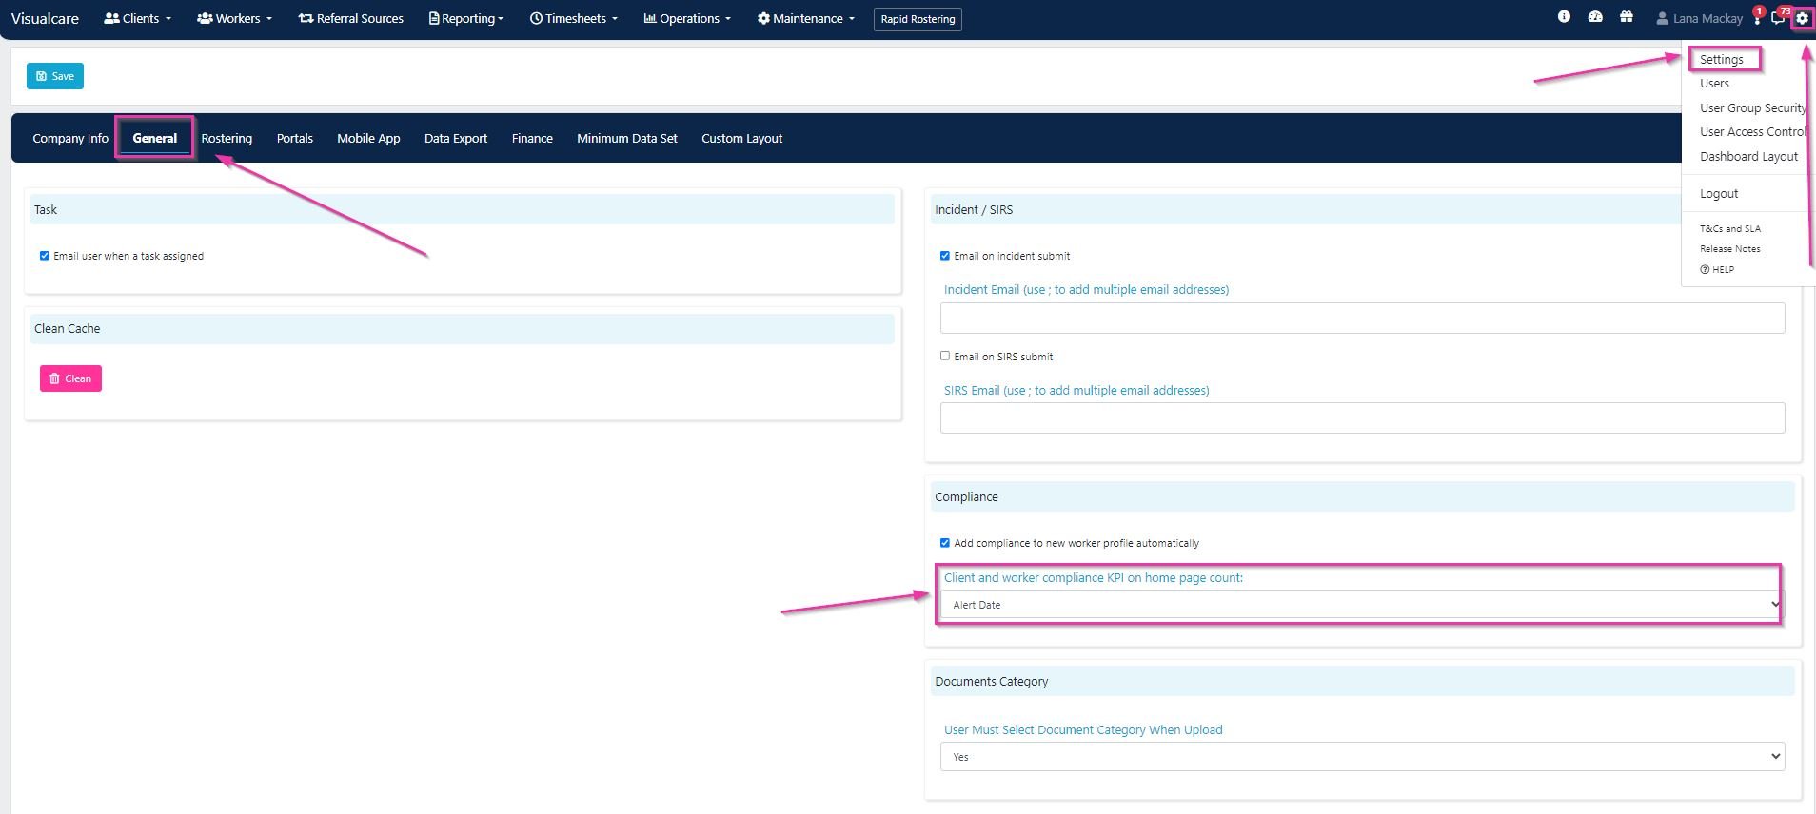The height and width of the screenshot is (814, 1816).
Task: Click the SIRS Email input field
Action: pyautogui.click(x=1362, y=417)
